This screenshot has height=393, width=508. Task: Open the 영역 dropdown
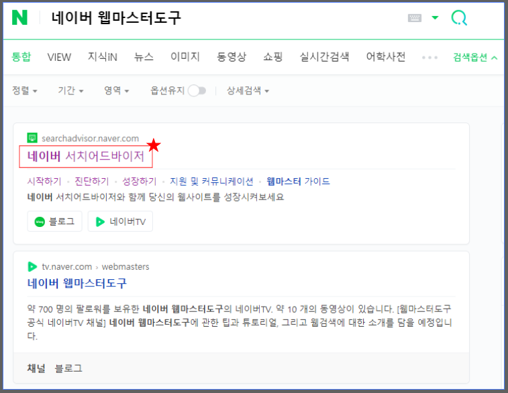117,90
